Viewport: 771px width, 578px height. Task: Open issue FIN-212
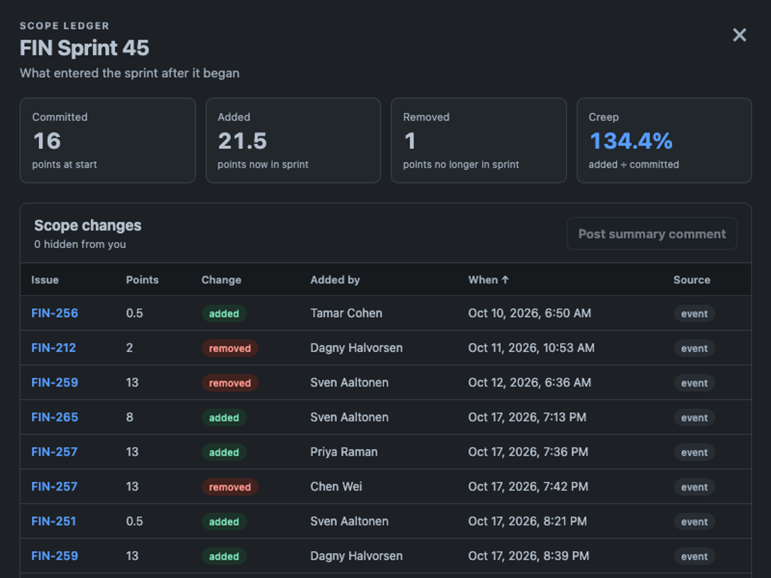click(53, 348)
